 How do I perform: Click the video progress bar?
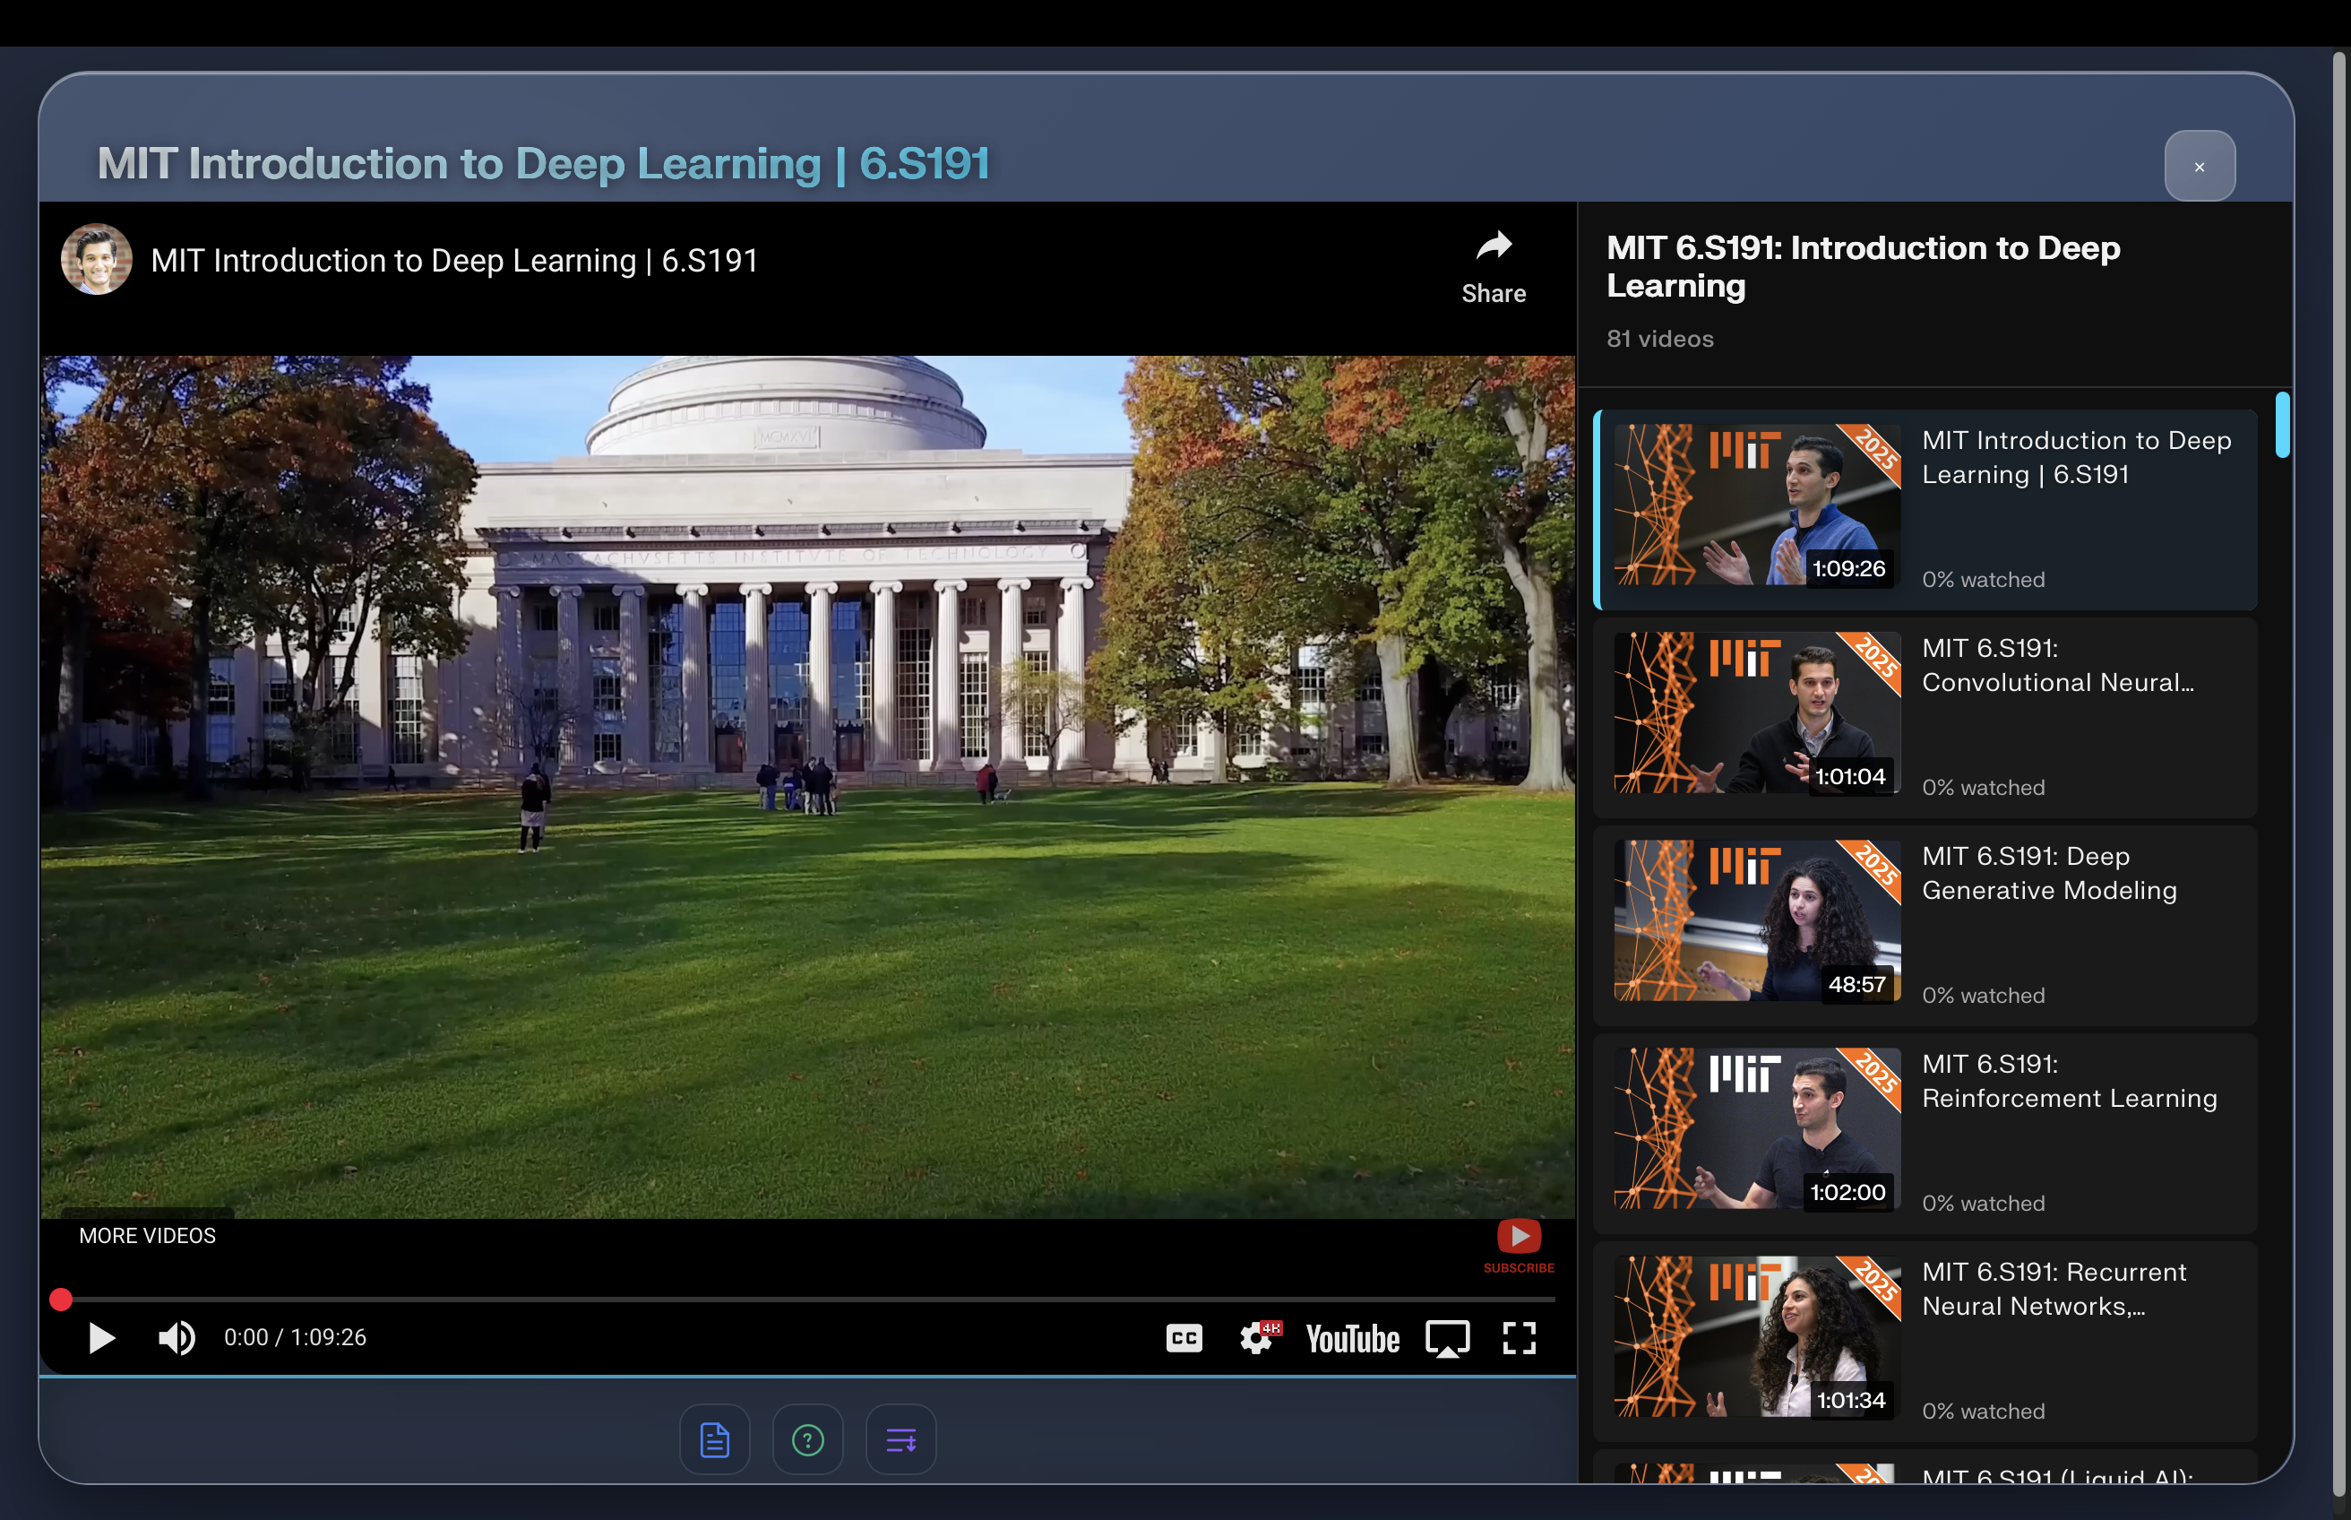pos(807,1300)
